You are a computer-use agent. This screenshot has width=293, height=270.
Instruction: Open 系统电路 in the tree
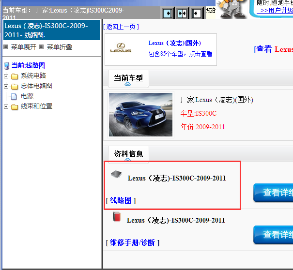tap(33, 75)
